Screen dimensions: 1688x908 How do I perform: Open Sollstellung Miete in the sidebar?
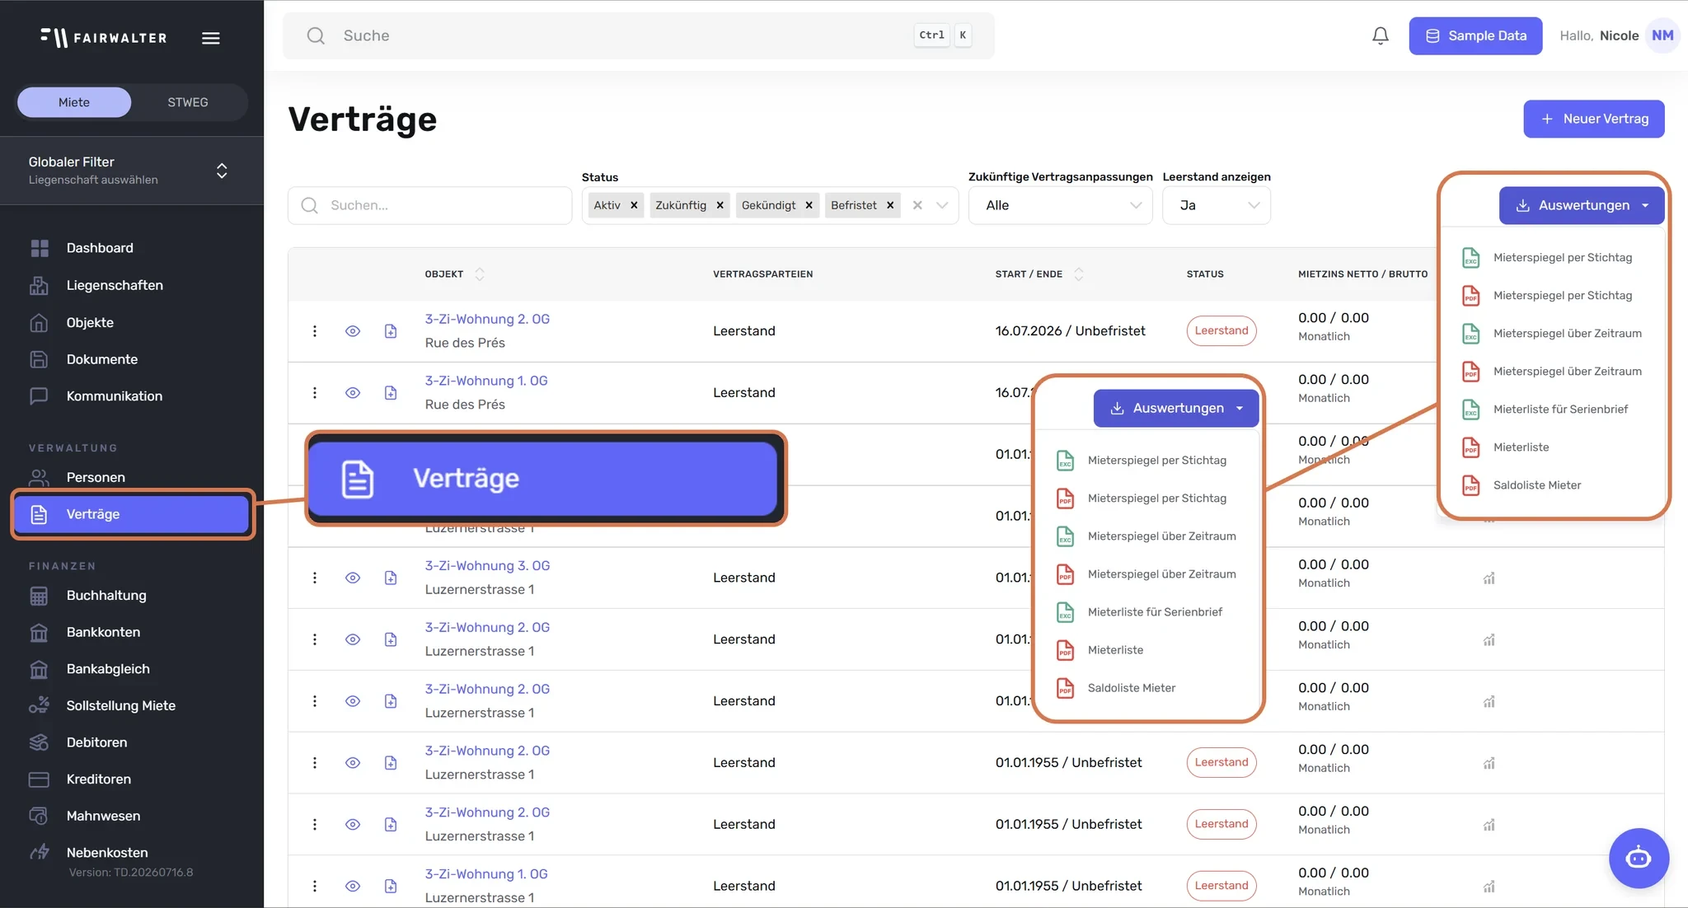click(x=120, y=705)
